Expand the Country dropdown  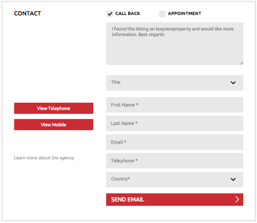point(174,180)
